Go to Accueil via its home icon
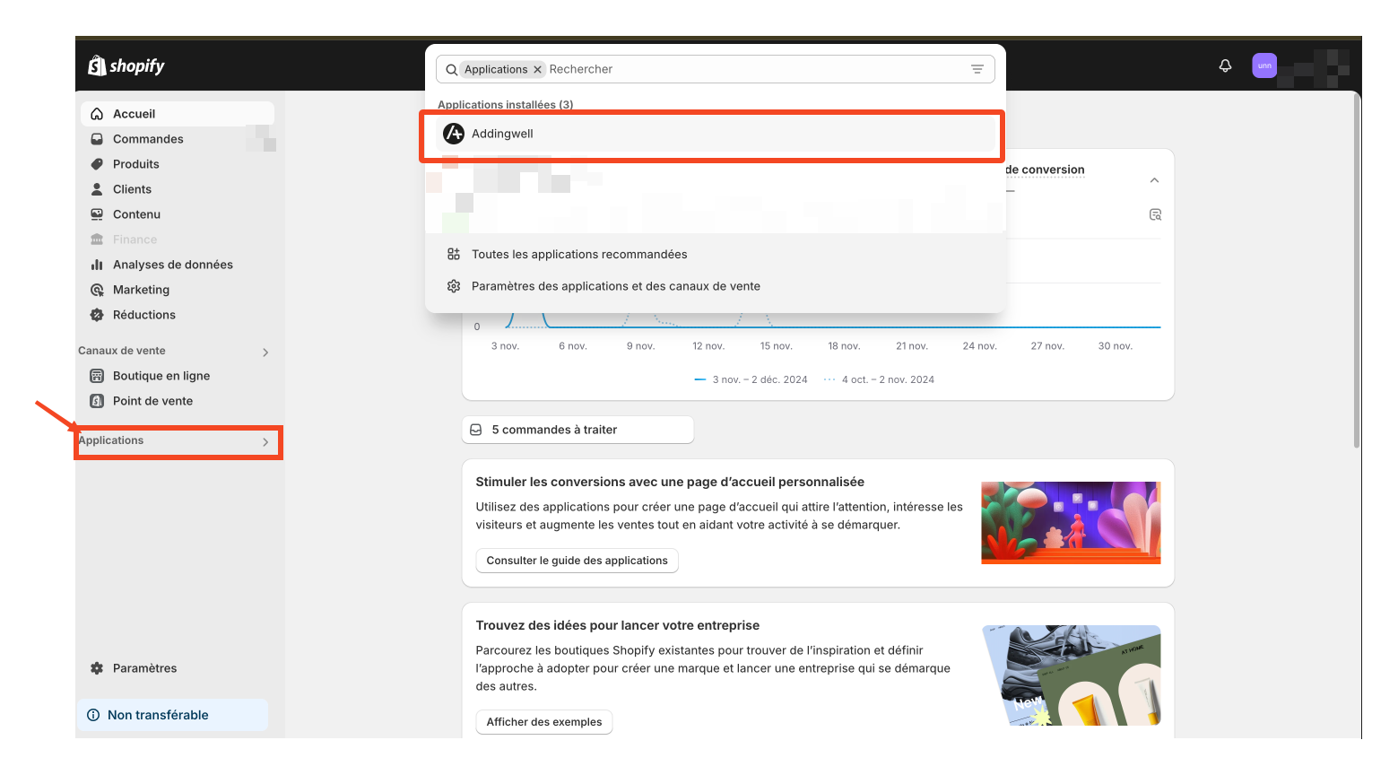Viewport: 1398px width, 775px height. point(97,114)
